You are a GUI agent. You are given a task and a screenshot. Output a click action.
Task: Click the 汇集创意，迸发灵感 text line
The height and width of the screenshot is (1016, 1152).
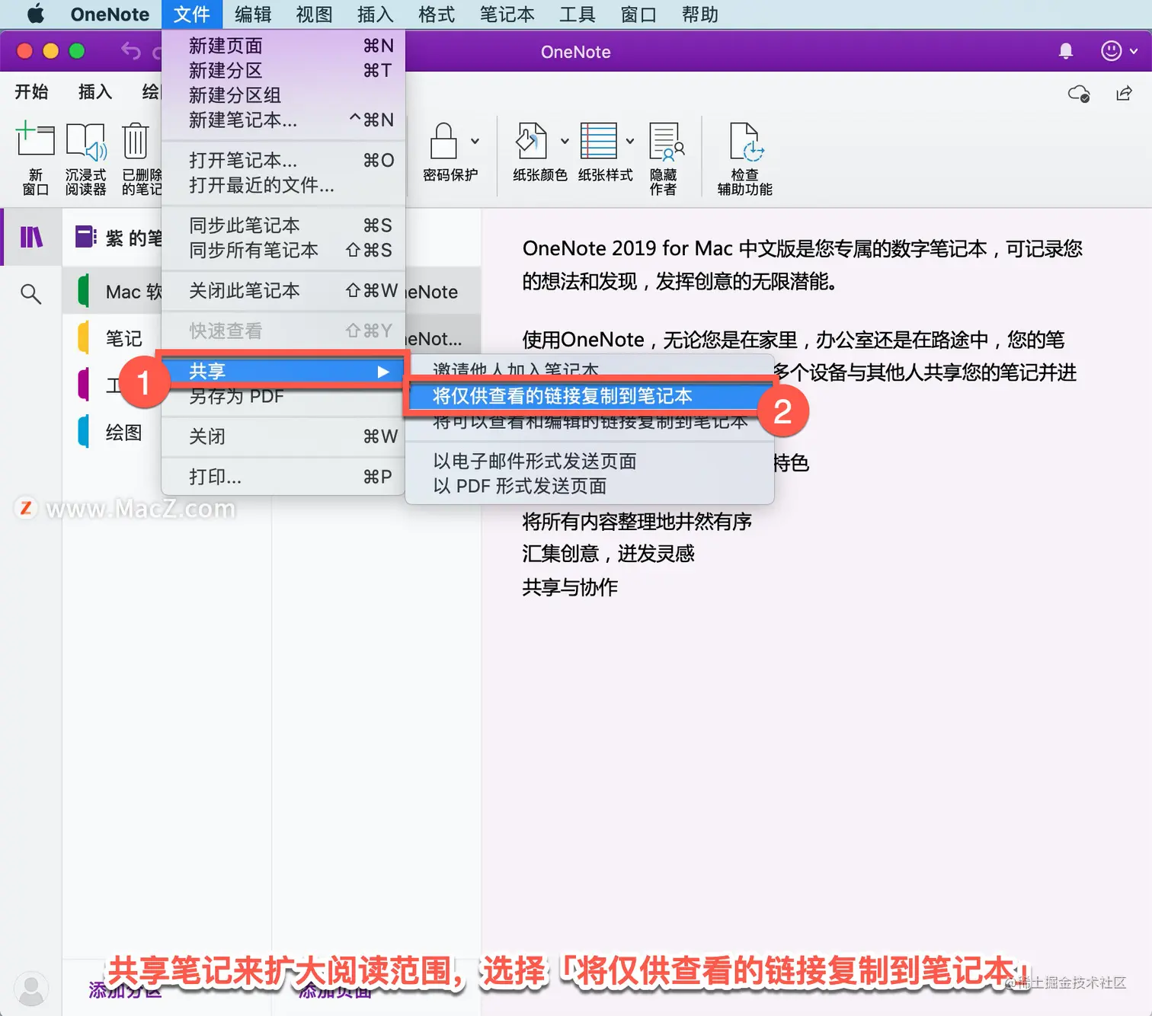pyautogui.click(x=608, y=554)
